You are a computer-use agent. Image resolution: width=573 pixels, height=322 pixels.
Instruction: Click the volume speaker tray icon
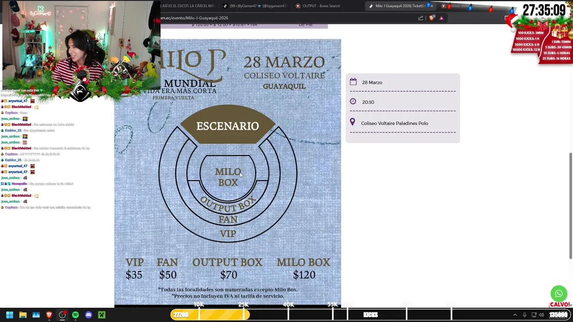(542, 315)
